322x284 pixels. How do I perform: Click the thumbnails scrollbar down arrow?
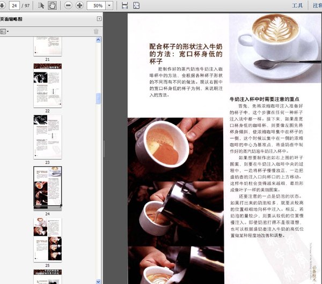(x=98, y=281)
